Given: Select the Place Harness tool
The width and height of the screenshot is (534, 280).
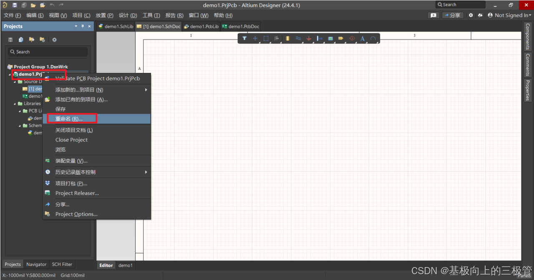Looking at the screenshot, I should point(320,38).
